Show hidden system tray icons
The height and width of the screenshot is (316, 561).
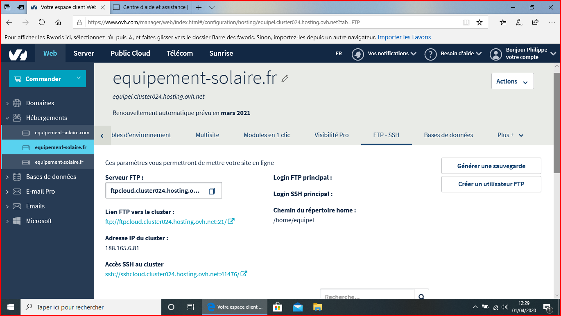tap(475, 307)
